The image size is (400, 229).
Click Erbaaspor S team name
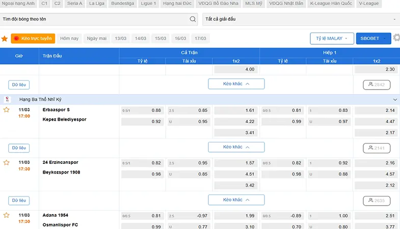(56, 110)
